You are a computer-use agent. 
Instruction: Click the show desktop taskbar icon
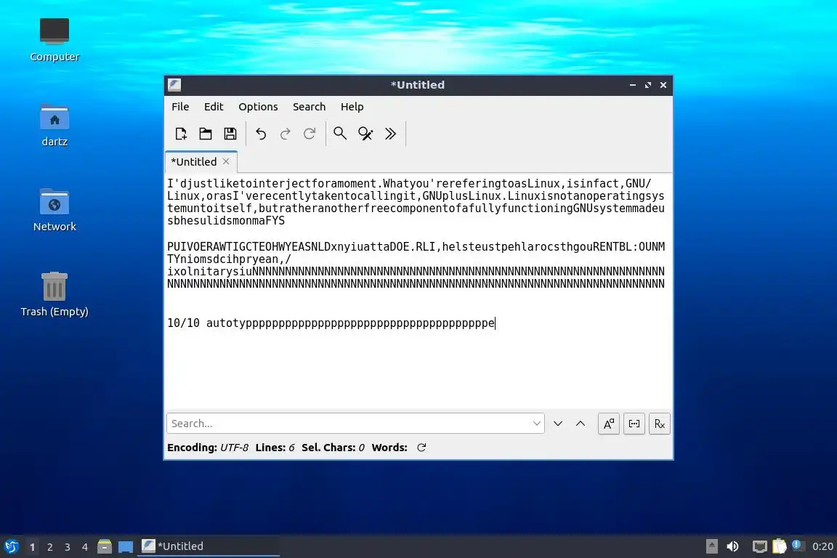click(x=126, y=546)
